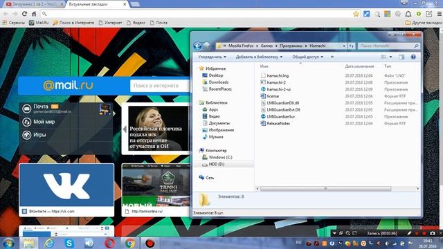This screenshot has width=443, height=249.
Task: Reload the page in Chrome
Action: click(25, 14)
